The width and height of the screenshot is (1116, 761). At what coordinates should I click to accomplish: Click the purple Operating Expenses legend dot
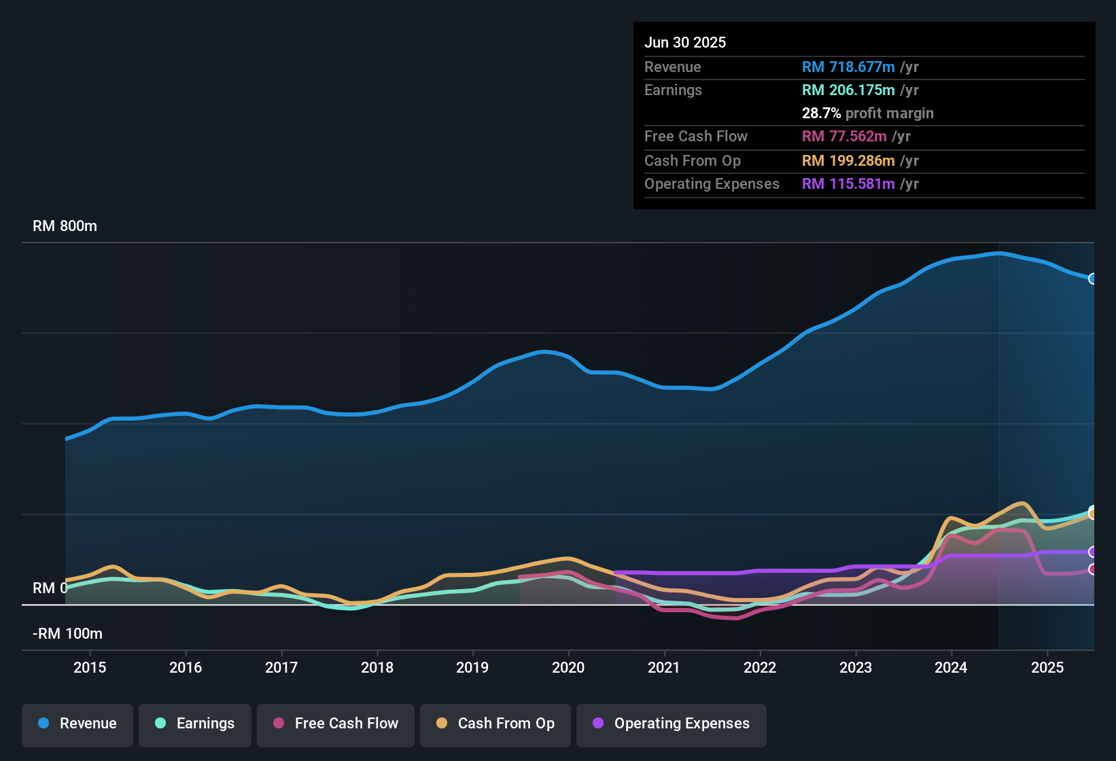598,723
